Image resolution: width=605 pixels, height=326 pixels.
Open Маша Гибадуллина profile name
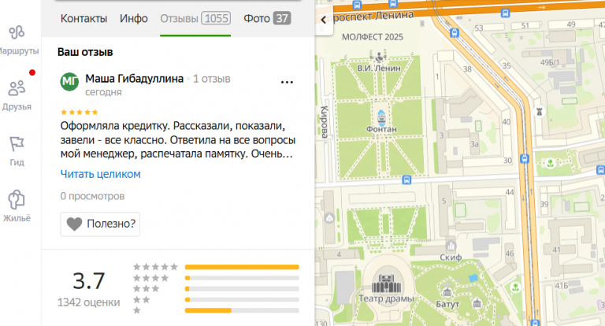[134, 79]
